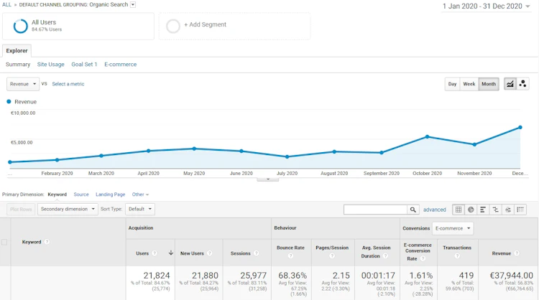Open help icon next to Revenue column

pos(517,253)
